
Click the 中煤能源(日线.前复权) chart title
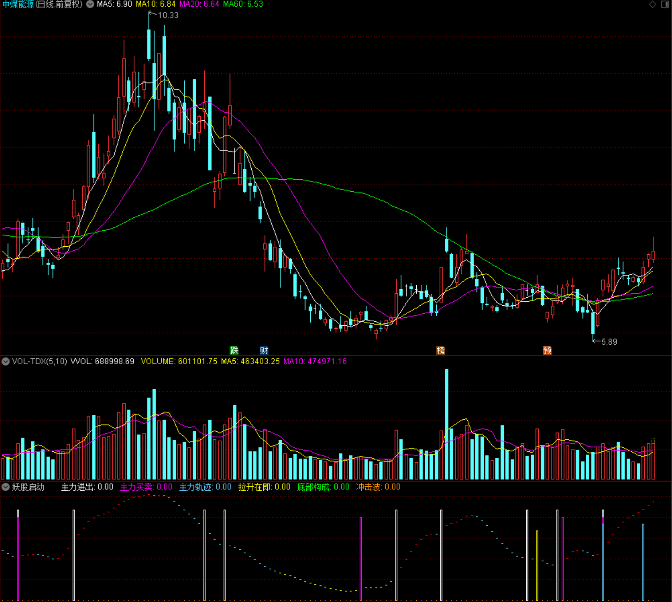43,4
